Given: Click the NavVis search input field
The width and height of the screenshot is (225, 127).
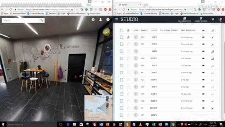Looking at the screenshot, I should point(20,20).
